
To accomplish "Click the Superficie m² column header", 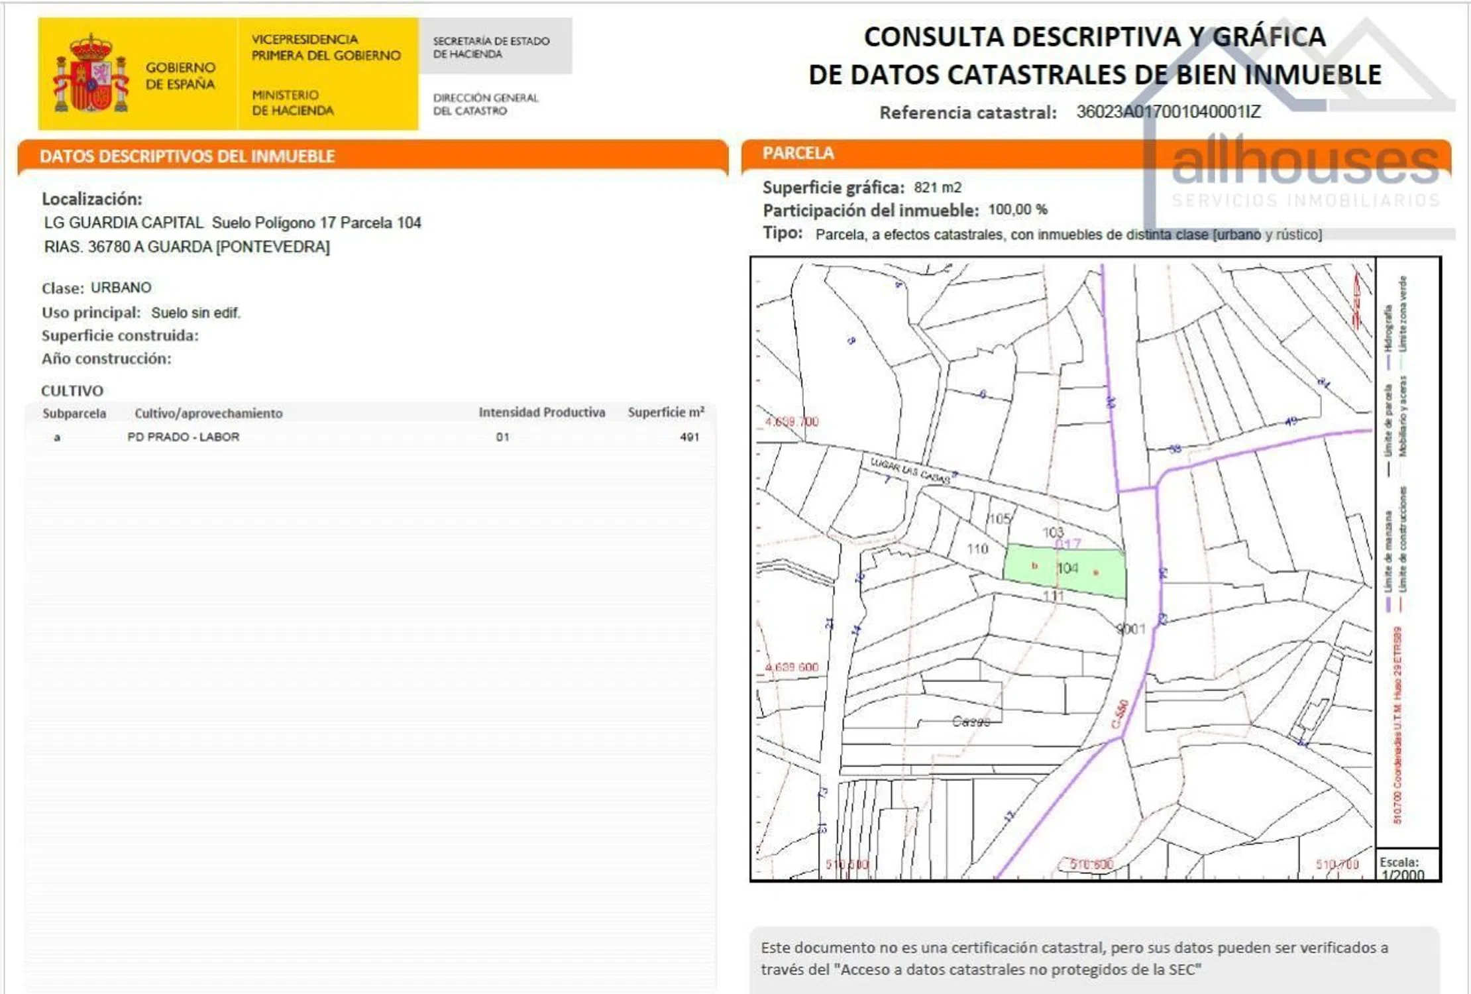I will pos(665,412).
